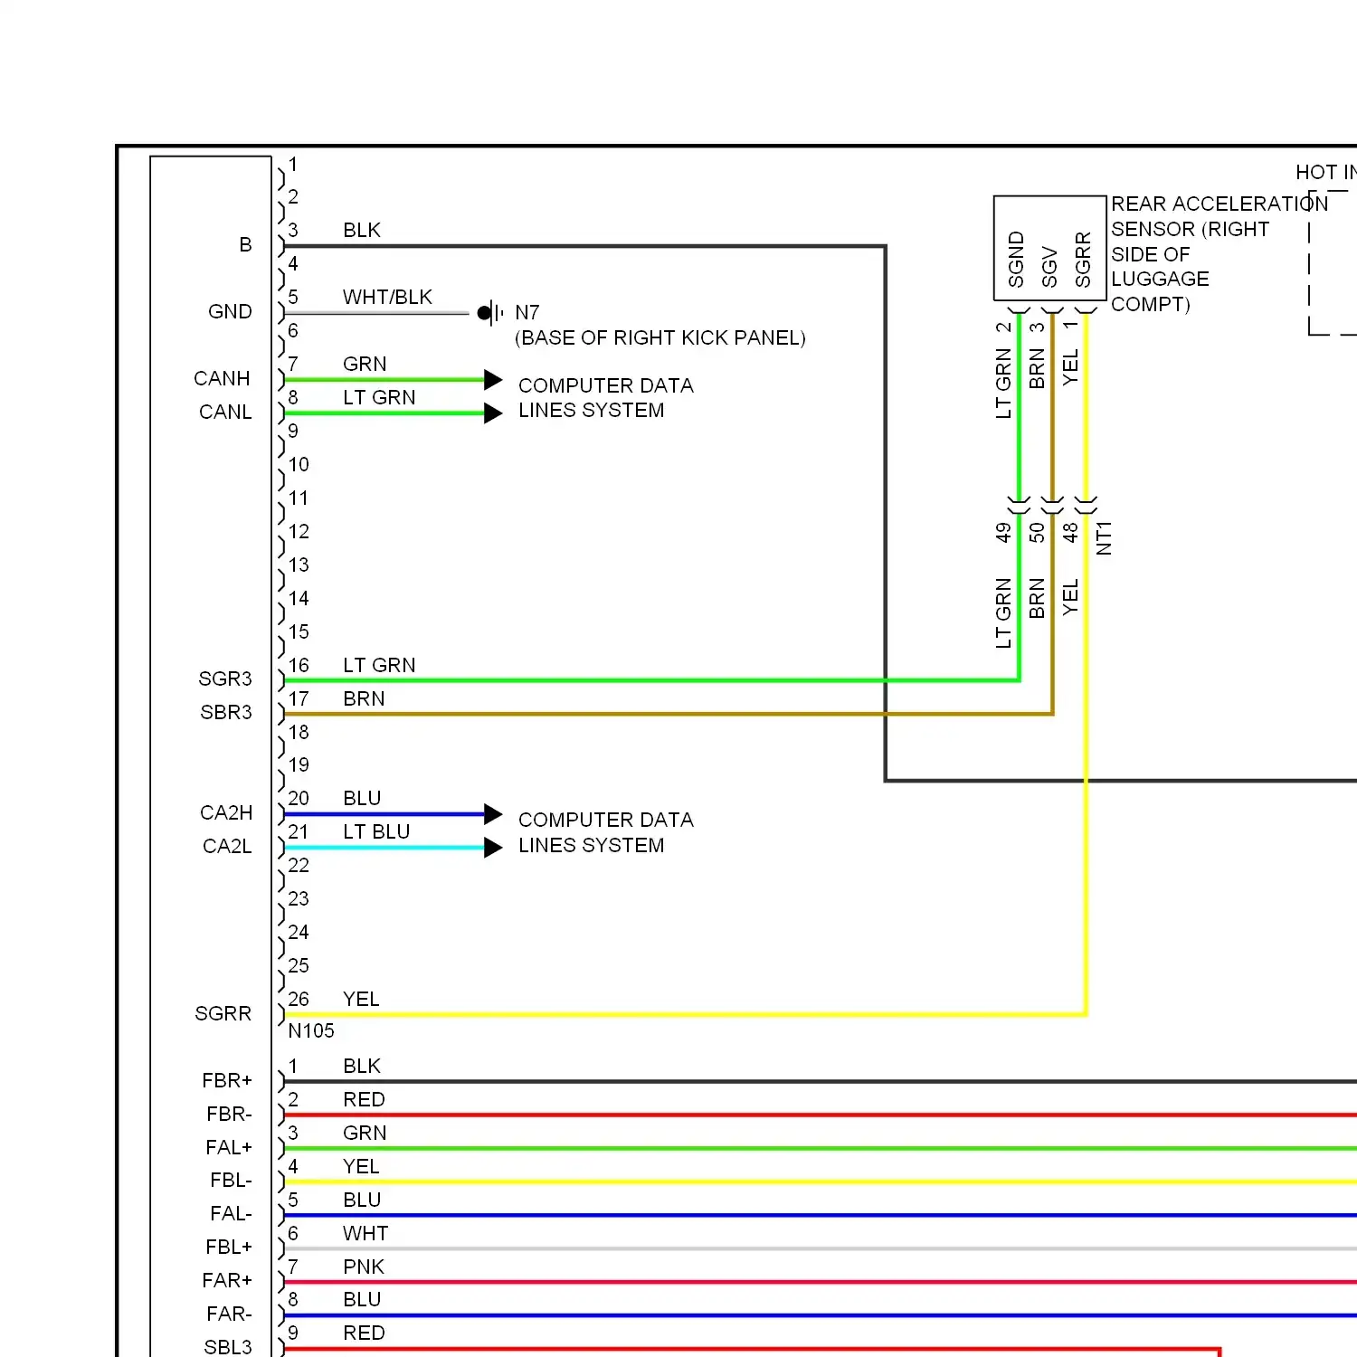Click junction pin number 49
The height and width of the screenshot is (1357, 1357).
tap(1003, 533)
